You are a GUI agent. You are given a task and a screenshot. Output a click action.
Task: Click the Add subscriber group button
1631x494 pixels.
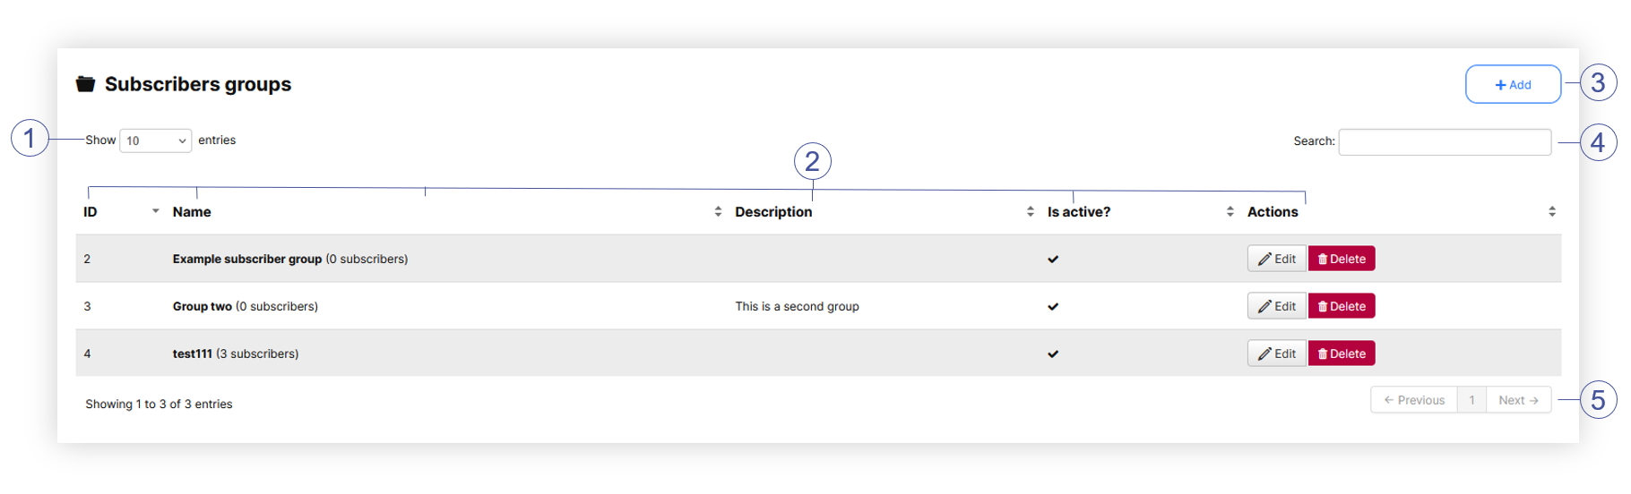[1512, 84]
